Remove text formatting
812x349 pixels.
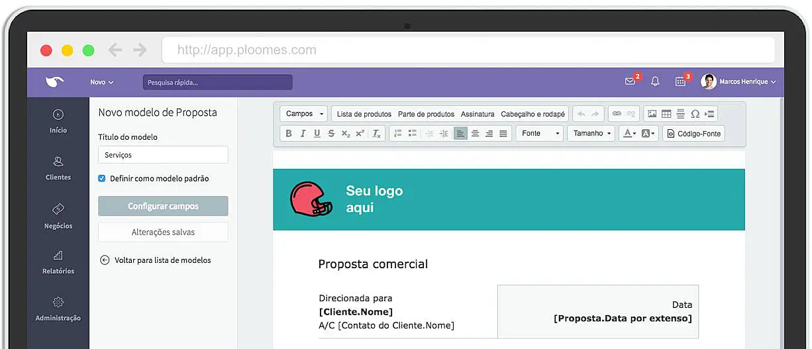[376, 134]
